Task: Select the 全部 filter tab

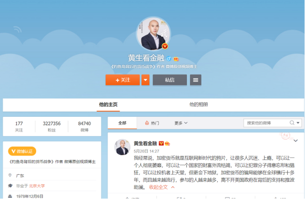Action: (x=122, y=123)
